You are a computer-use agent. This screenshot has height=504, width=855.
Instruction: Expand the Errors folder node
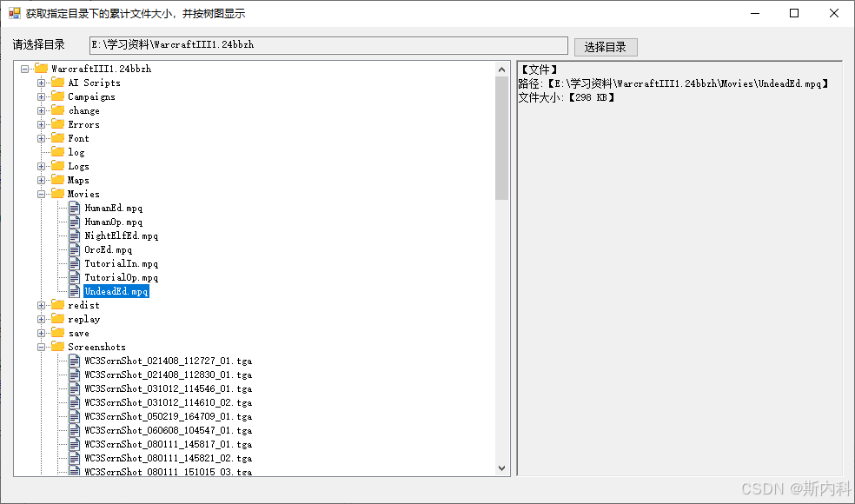(x=41, y=124)
